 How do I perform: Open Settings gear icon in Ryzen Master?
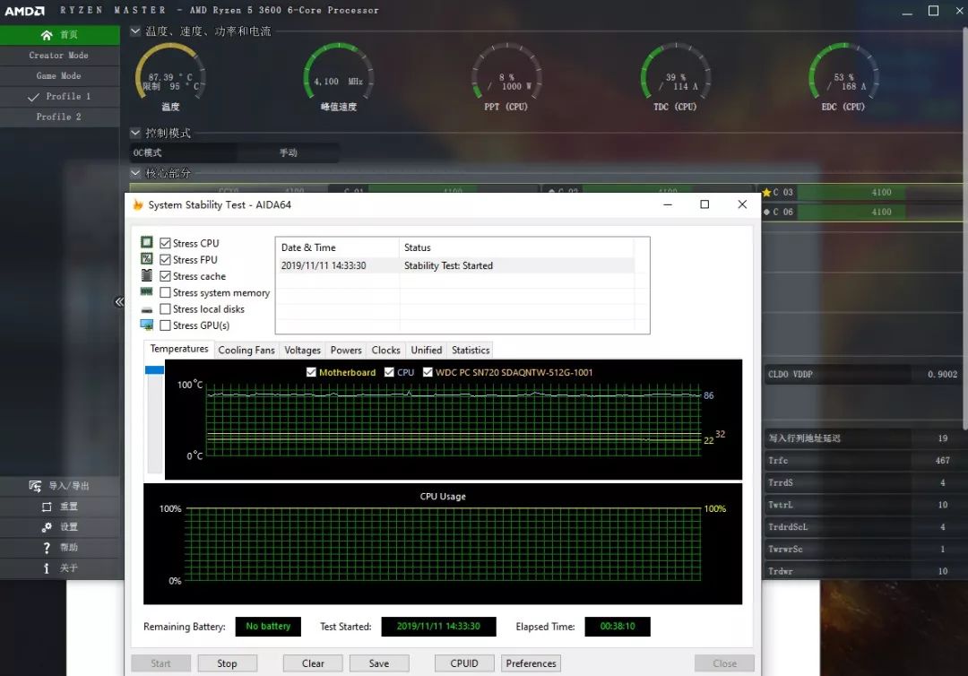[47, 527]
